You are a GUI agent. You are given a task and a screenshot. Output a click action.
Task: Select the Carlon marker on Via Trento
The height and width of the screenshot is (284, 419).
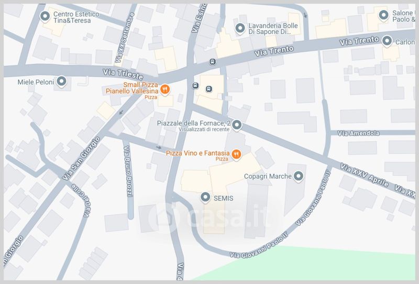[x=387, y=41]
